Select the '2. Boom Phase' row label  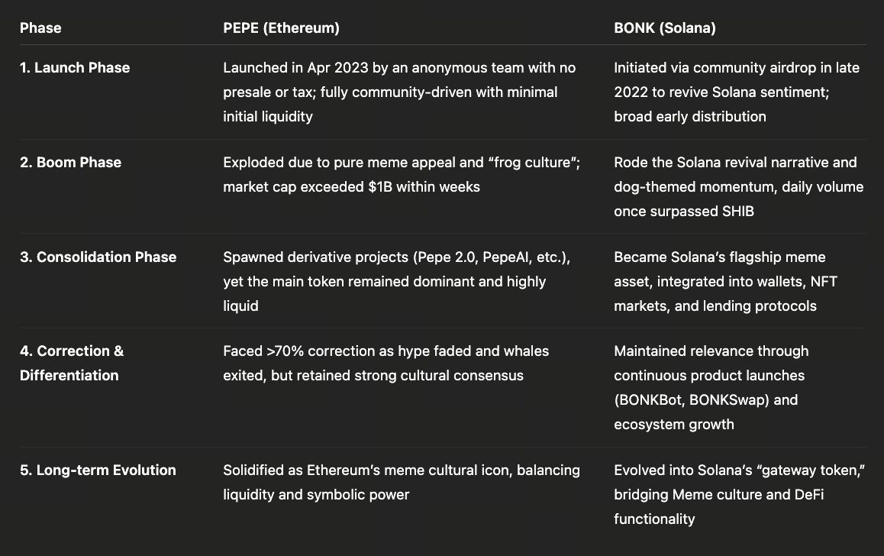pyautogui.click(x=70, y=163)
